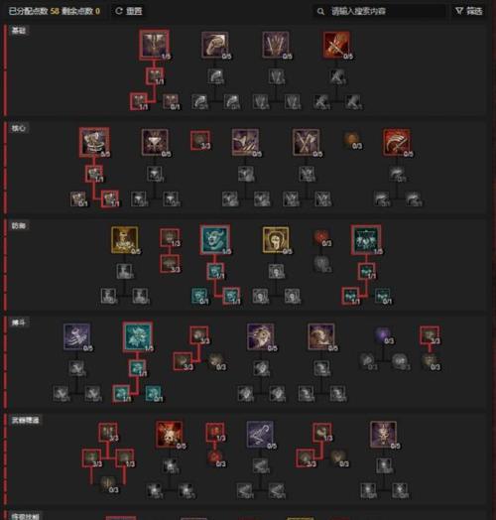Select the teal shouting face skill in 防御 row

coord(215,239)
